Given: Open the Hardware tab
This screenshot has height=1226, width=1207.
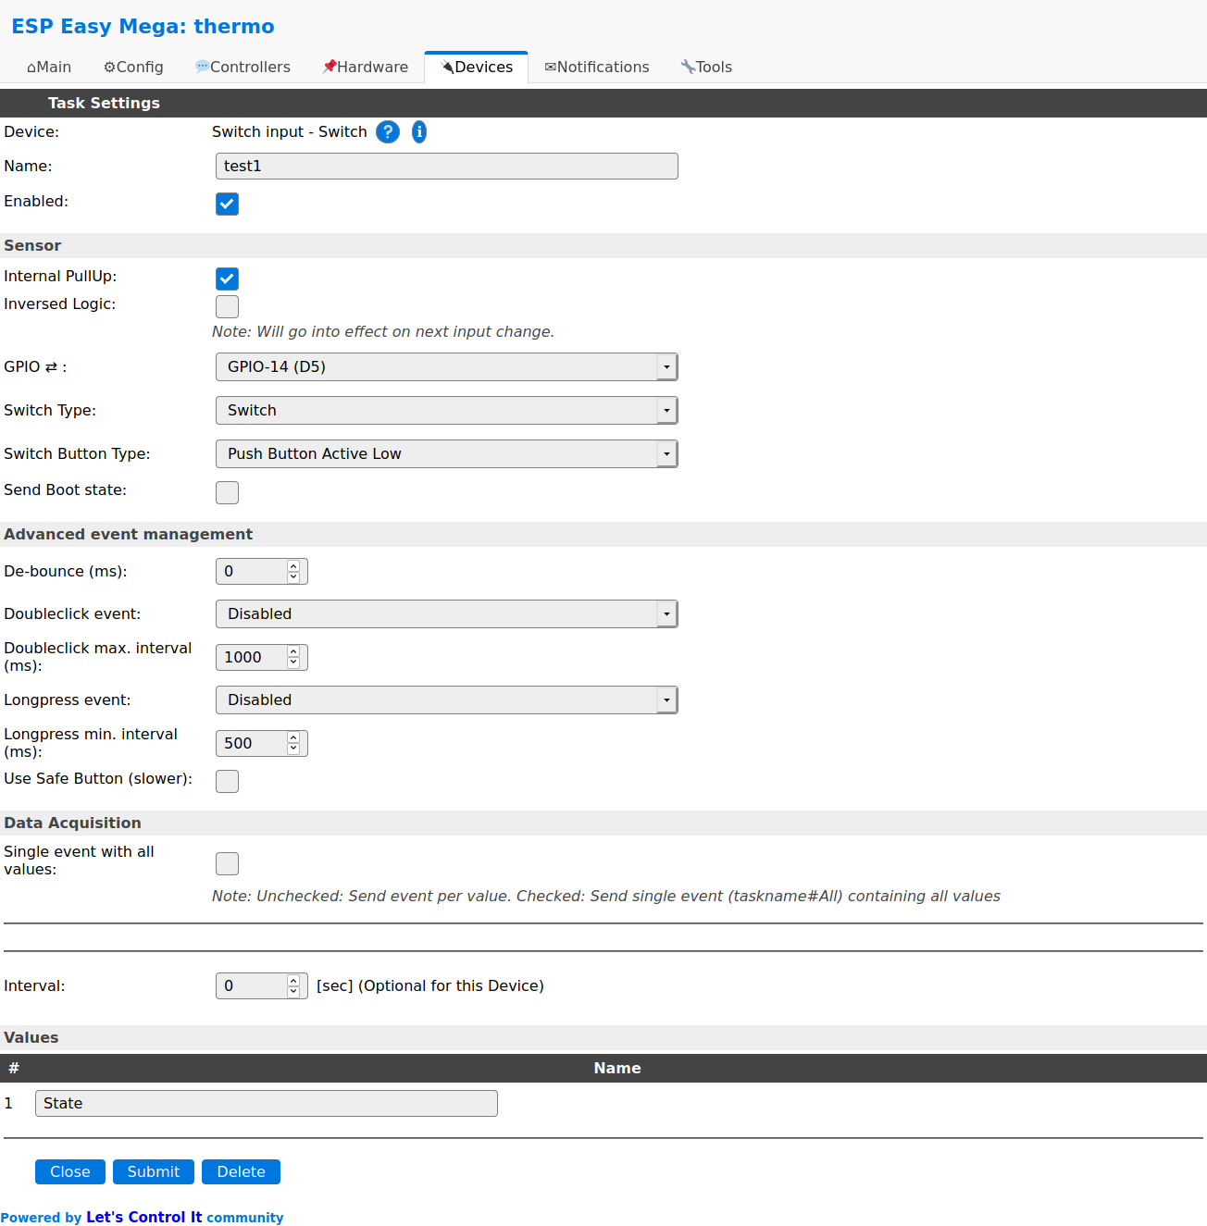Looking at the screenshot, I should pyautogui.click(x=366, y=67).
